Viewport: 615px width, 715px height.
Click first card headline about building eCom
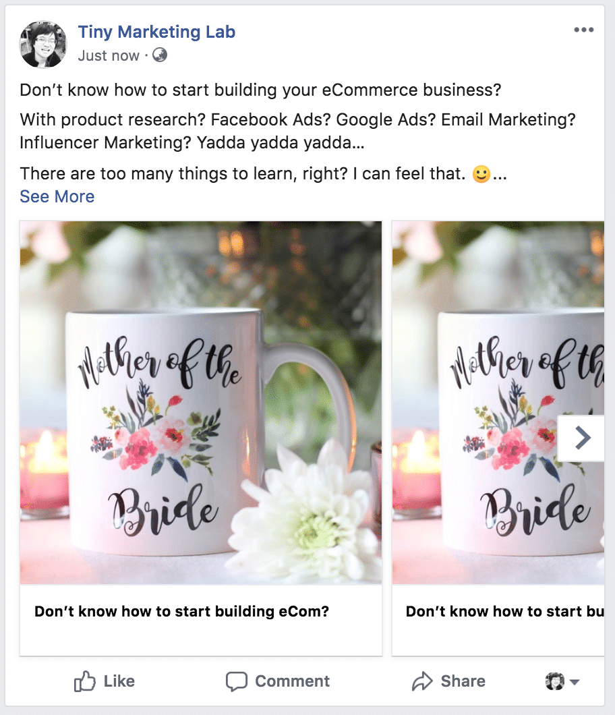click(182, 612)
